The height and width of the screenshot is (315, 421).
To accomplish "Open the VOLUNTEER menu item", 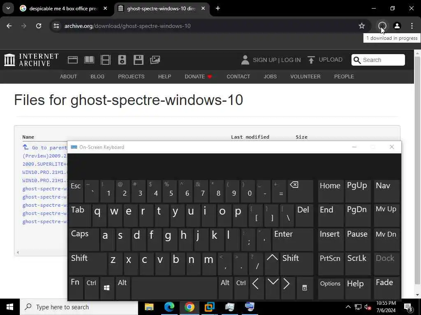I will click(x=305, y=77).
